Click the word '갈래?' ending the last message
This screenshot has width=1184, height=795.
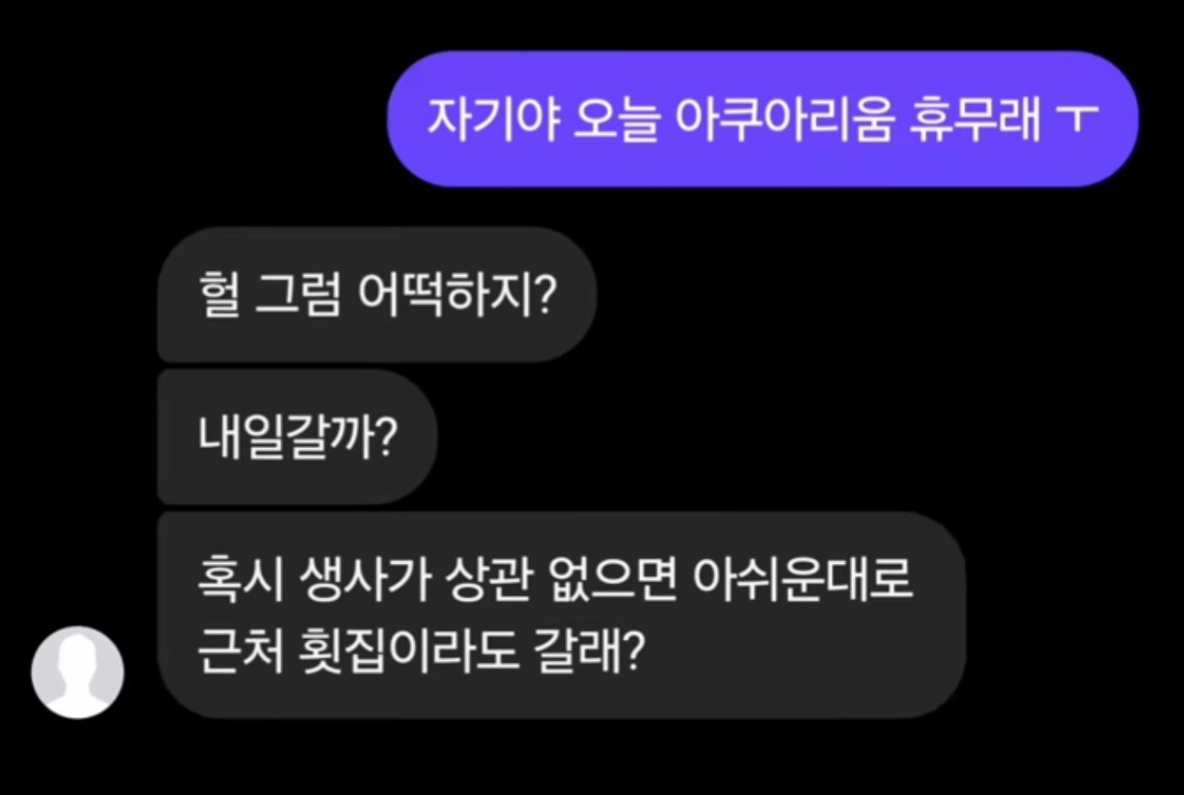589,652
